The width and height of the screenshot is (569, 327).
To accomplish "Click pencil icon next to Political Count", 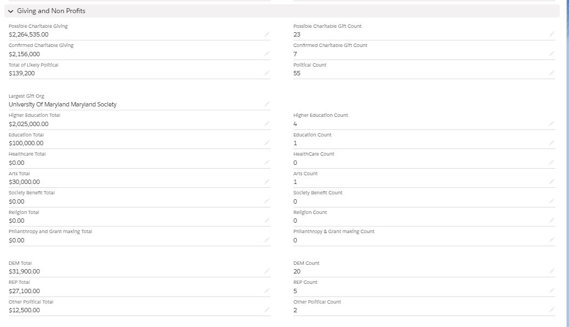I will 552,73.
